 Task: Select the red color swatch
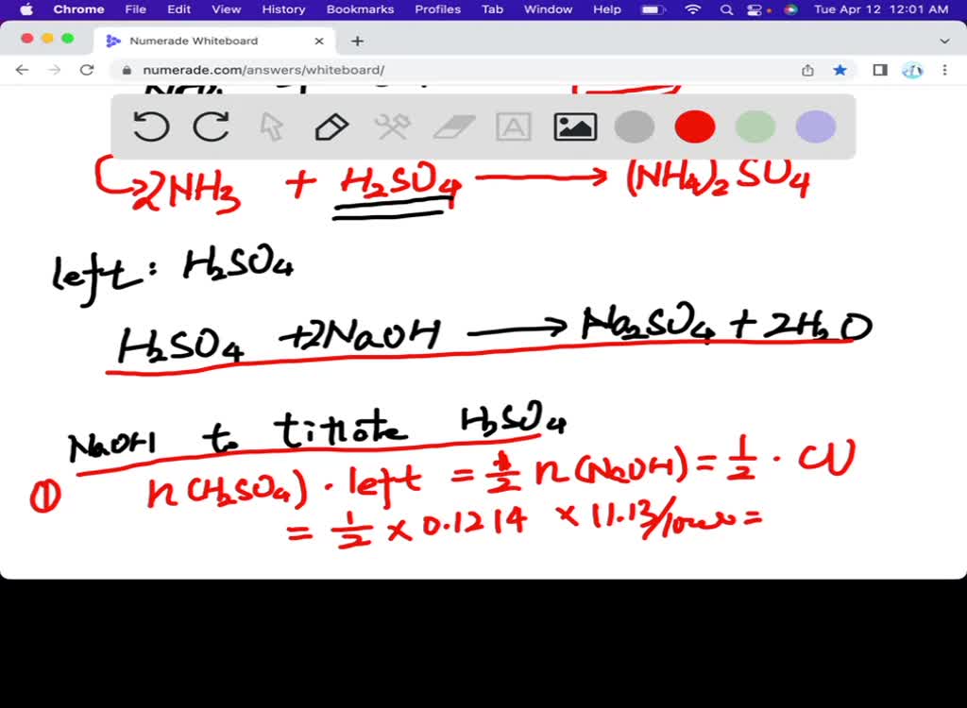click(694, 126)
